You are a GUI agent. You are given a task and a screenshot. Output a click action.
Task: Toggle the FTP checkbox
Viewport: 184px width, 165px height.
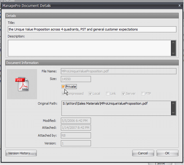point(143,94)
